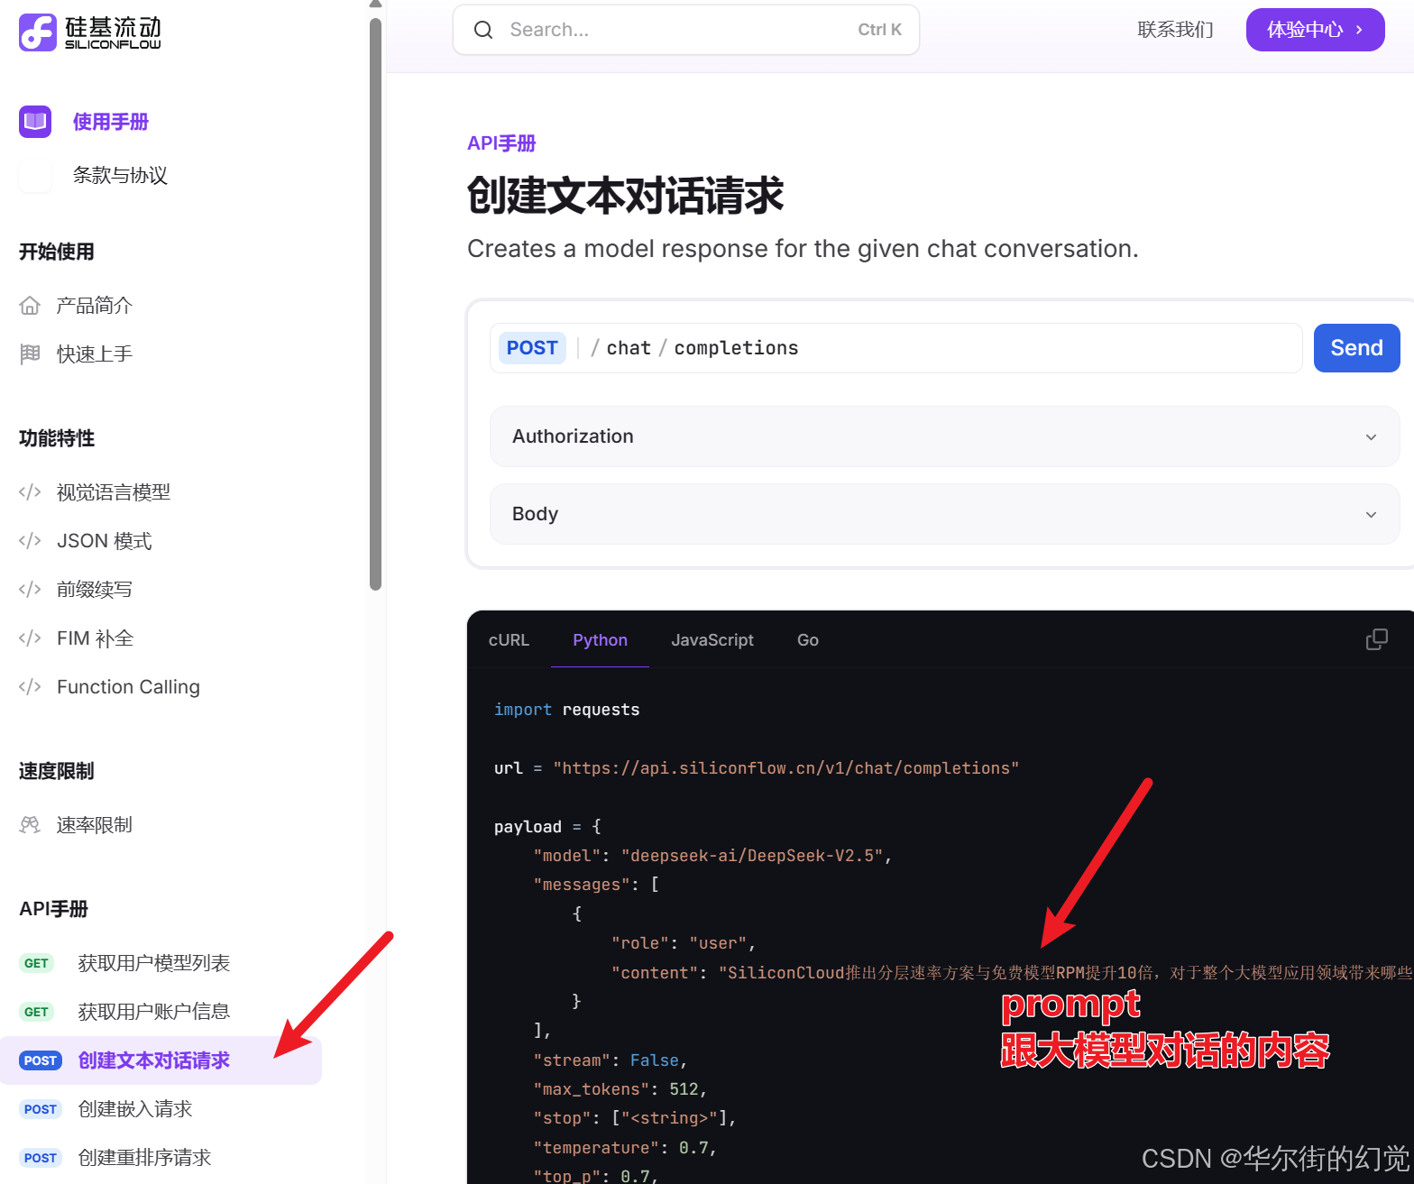Open the 前缀续写 page

(x=94, y=590)
